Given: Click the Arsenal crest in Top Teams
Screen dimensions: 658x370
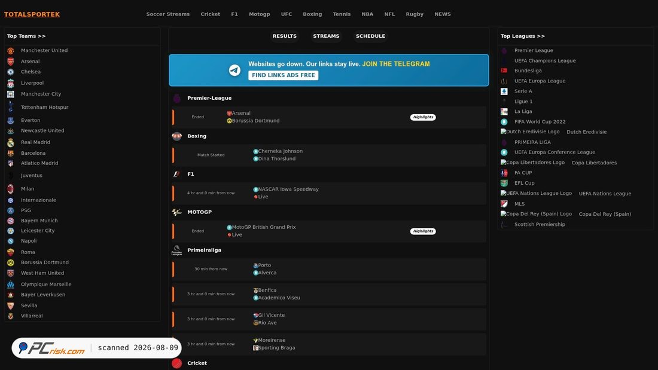Looking at the screenshot, I should click(11, 62).
